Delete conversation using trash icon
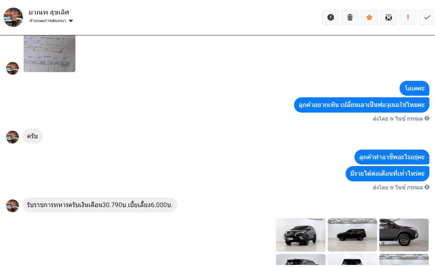The height and width of the screenshot is (267, 435). (350, 17)
